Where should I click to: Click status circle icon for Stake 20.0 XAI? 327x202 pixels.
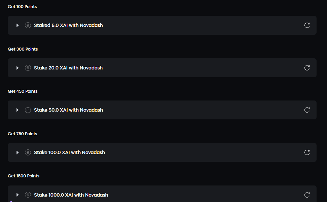(28, 68)
